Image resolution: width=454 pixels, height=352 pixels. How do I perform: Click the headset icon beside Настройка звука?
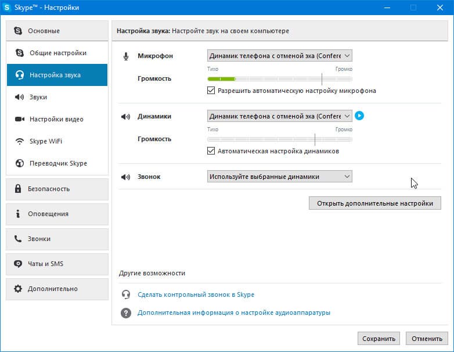coord(19,75)
